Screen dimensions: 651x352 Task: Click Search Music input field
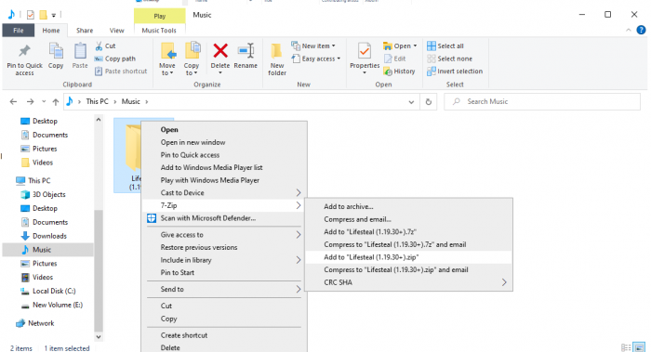542,101
